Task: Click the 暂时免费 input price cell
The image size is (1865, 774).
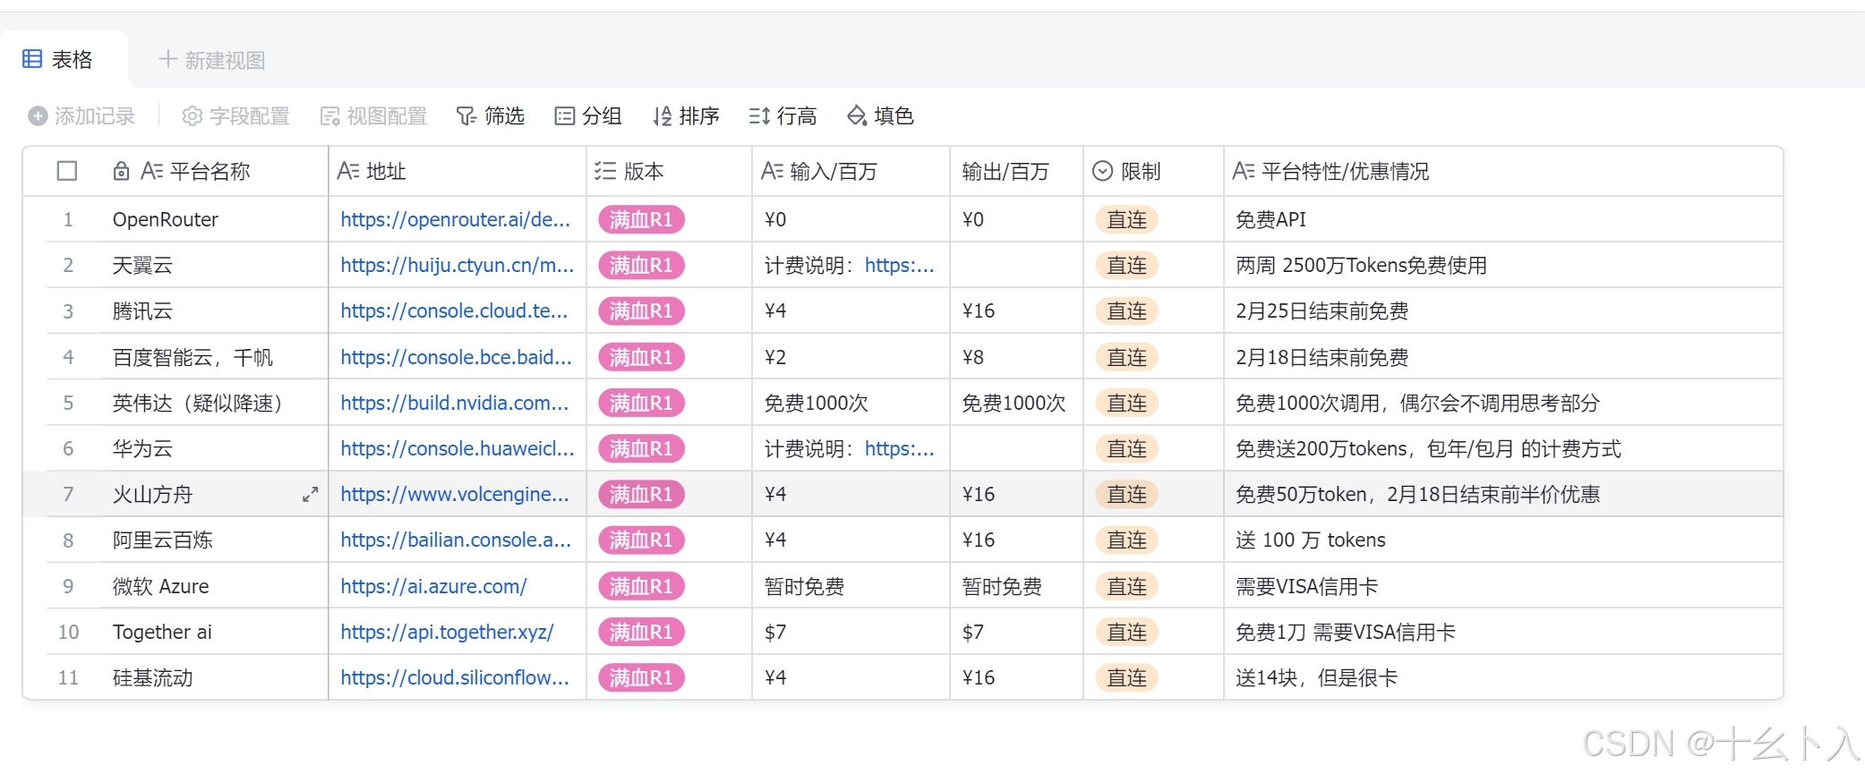Action: point(851,587)
